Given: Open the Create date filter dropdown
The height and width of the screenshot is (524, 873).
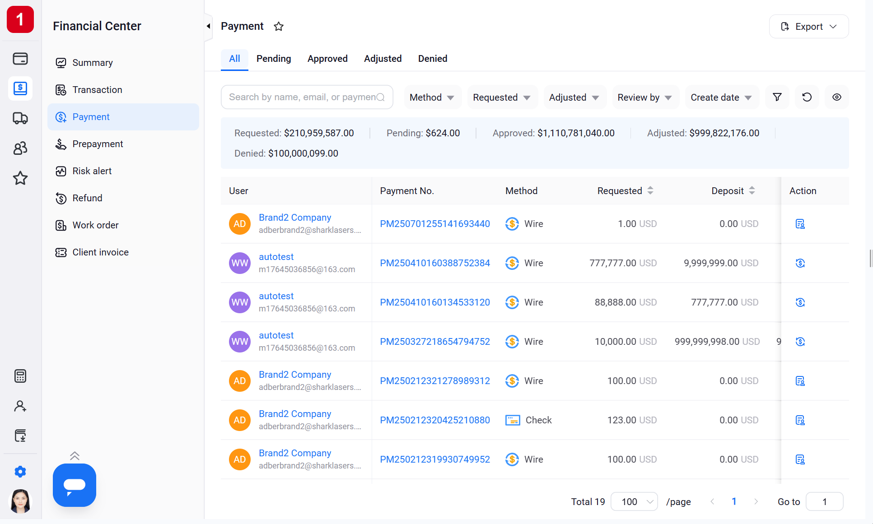Looking at the screenshot, I should [721, 97].
